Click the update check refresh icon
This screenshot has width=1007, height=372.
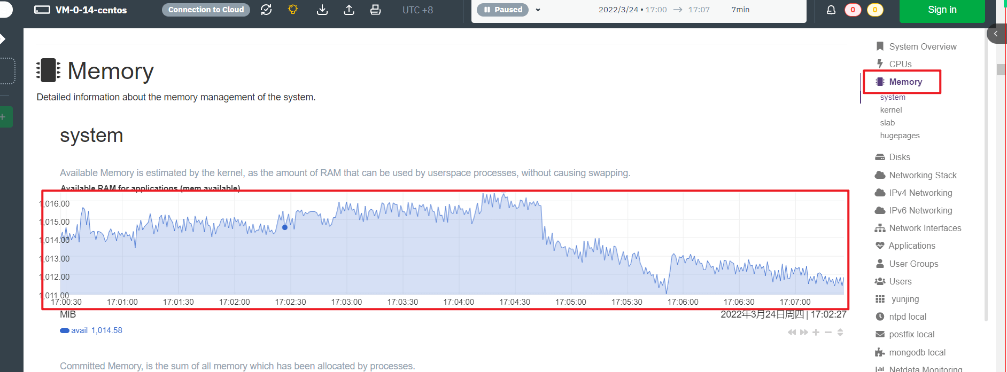266,10
